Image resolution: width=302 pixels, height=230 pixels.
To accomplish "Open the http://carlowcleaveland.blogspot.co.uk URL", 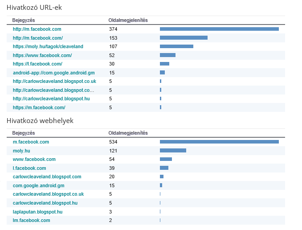I will (x=54, y=81).
